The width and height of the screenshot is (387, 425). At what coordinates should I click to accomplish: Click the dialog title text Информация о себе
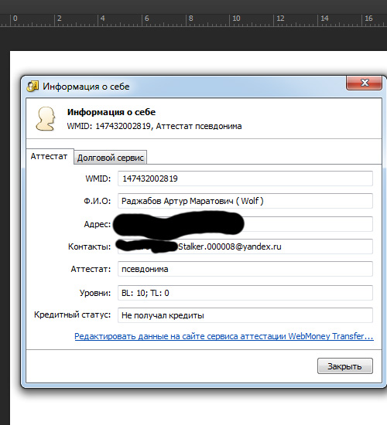pos(86,87)
